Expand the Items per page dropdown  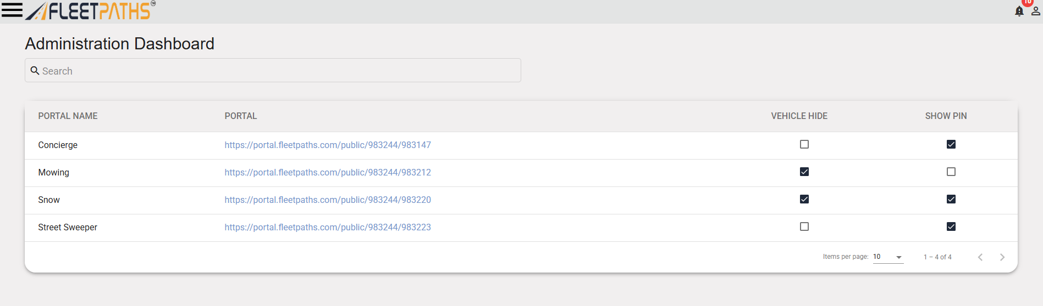(x=888, y=257)
